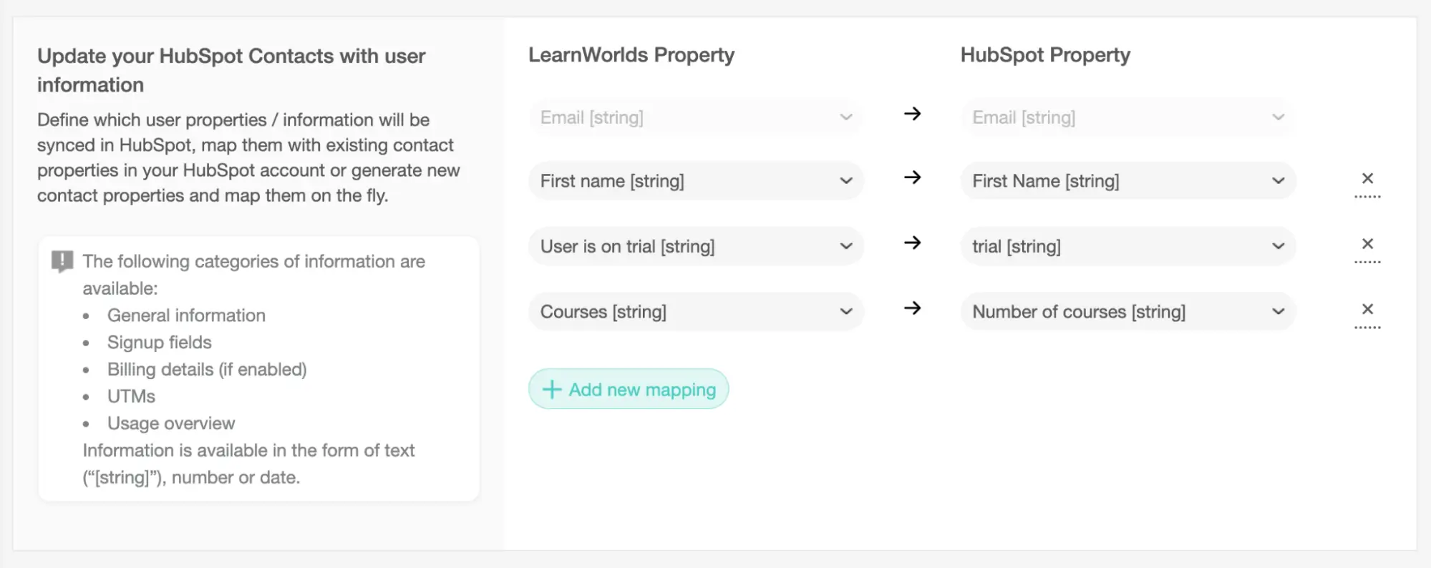Remove the First name mapping row
1431x568 pixels.
click(x=1367, y=179)
